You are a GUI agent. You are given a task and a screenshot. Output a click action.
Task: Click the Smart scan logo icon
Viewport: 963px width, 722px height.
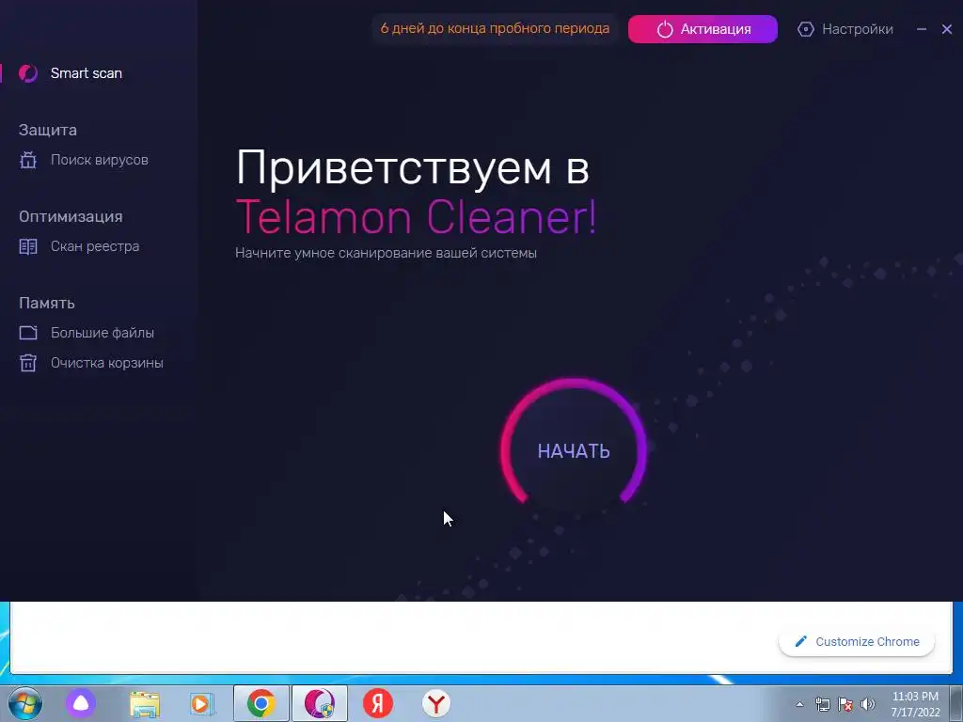tap(28, 73)
